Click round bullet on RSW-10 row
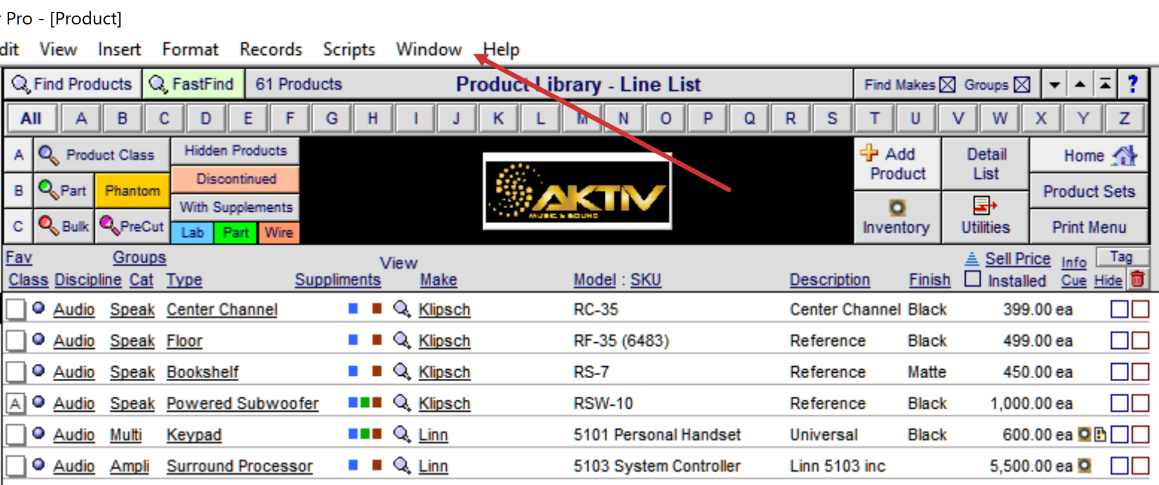The width and height of the screenshot is (1159, 485). (x=39, y=401)
